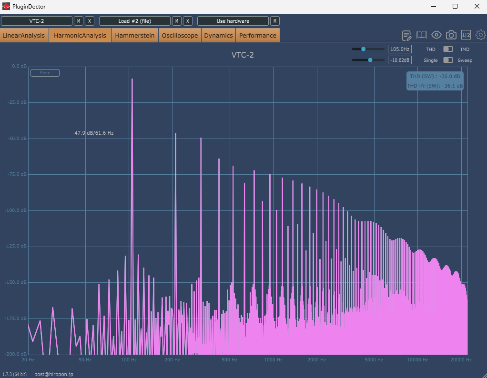Viewport: 487px width, 378px height.
Task: Click the VTC-2 graph title
Action: pos(243,55)
